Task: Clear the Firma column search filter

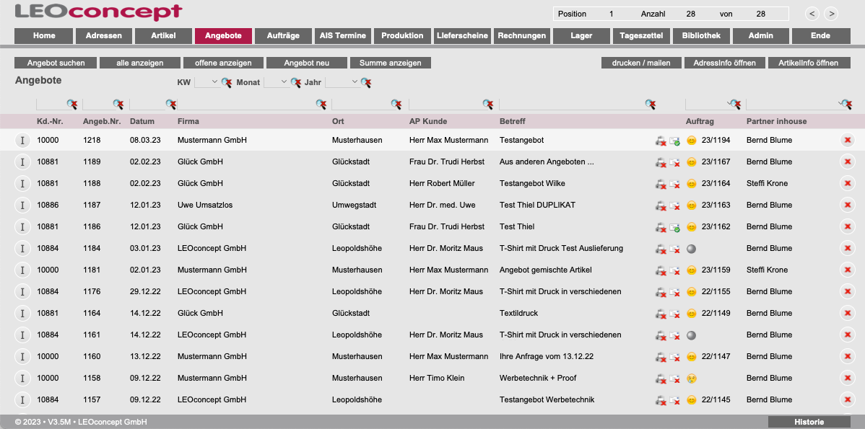Action: pyautogui.click(x=321, y=105)
